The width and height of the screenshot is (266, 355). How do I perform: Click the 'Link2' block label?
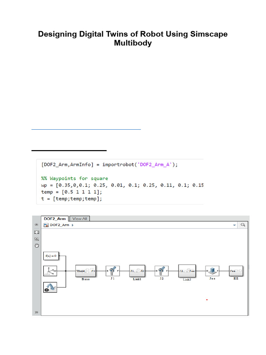pos(187,280)
